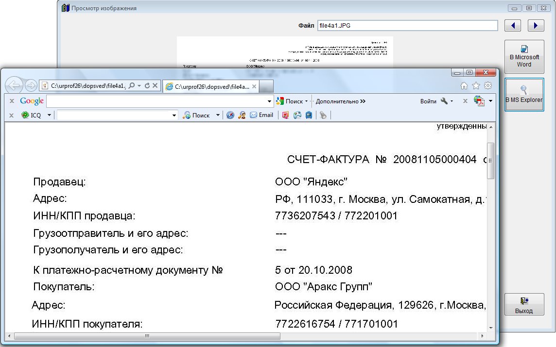Click the horizontal scroll-left arrow

click(9, 336)
